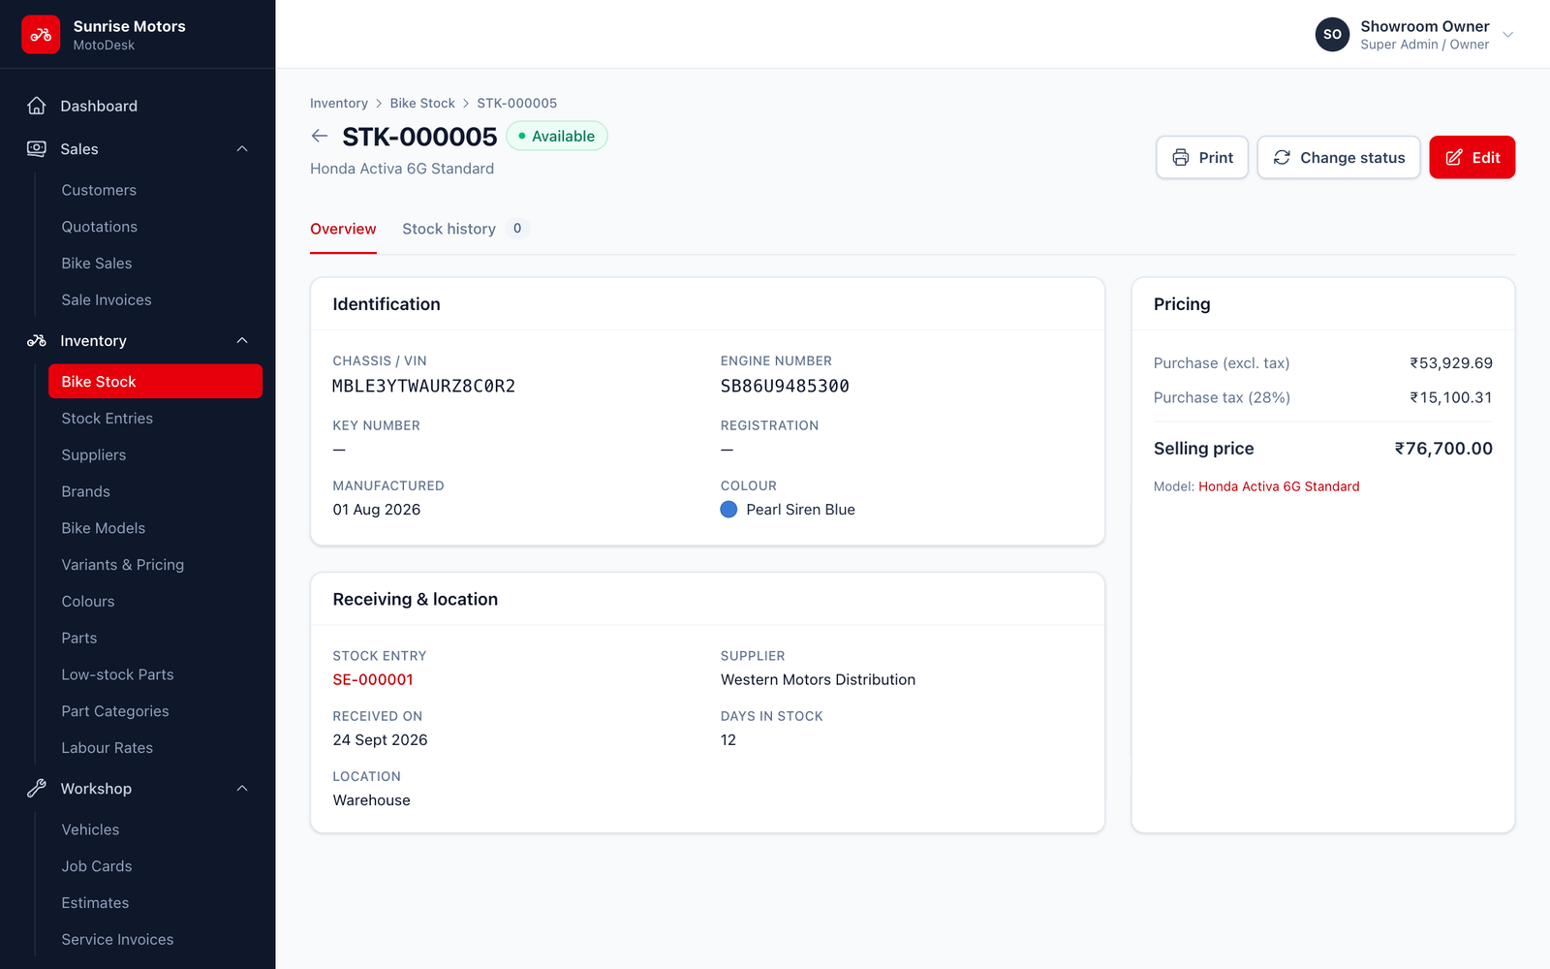This screenshot has height=969, width=1550.
Task: Click the selling price ₹76,700.00
Action: point(1443,449)
